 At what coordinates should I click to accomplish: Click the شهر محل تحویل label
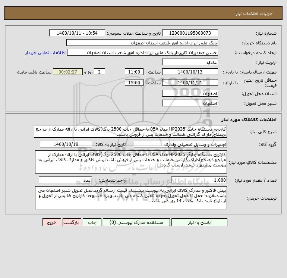click(260, 103)
